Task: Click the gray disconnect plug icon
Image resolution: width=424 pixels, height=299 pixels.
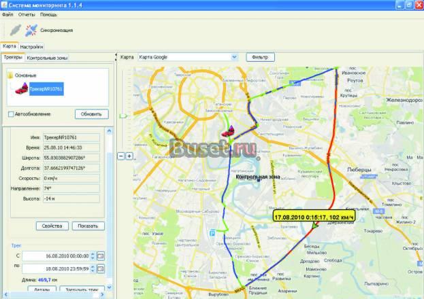Action: (16, 30)
